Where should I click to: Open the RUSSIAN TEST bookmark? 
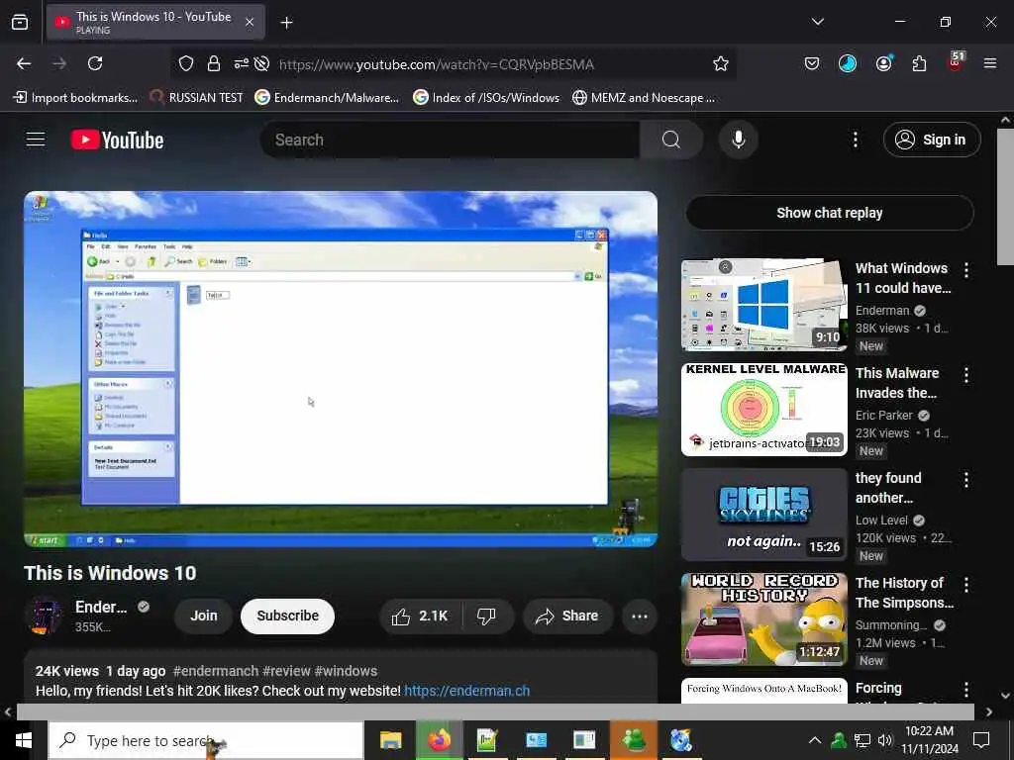[x=196, y=98]
